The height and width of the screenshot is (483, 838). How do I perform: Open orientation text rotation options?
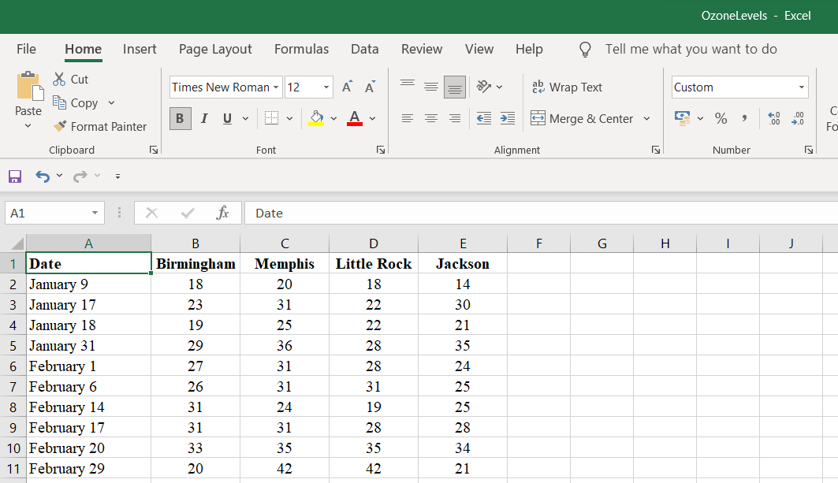484,87
